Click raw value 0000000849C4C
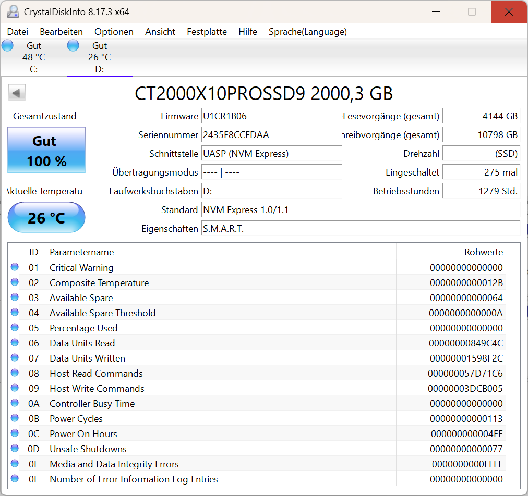 (x=466, y=343)
